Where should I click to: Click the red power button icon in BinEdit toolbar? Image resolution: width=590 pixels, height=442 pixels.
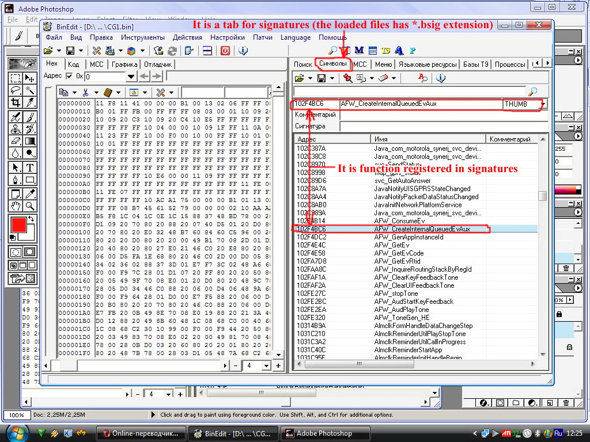tap(225, 51)
